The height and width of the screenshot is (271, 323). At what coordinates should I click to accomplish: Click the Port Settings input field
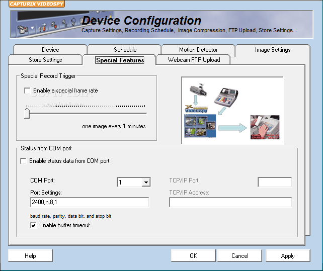[x=90, y=202]
